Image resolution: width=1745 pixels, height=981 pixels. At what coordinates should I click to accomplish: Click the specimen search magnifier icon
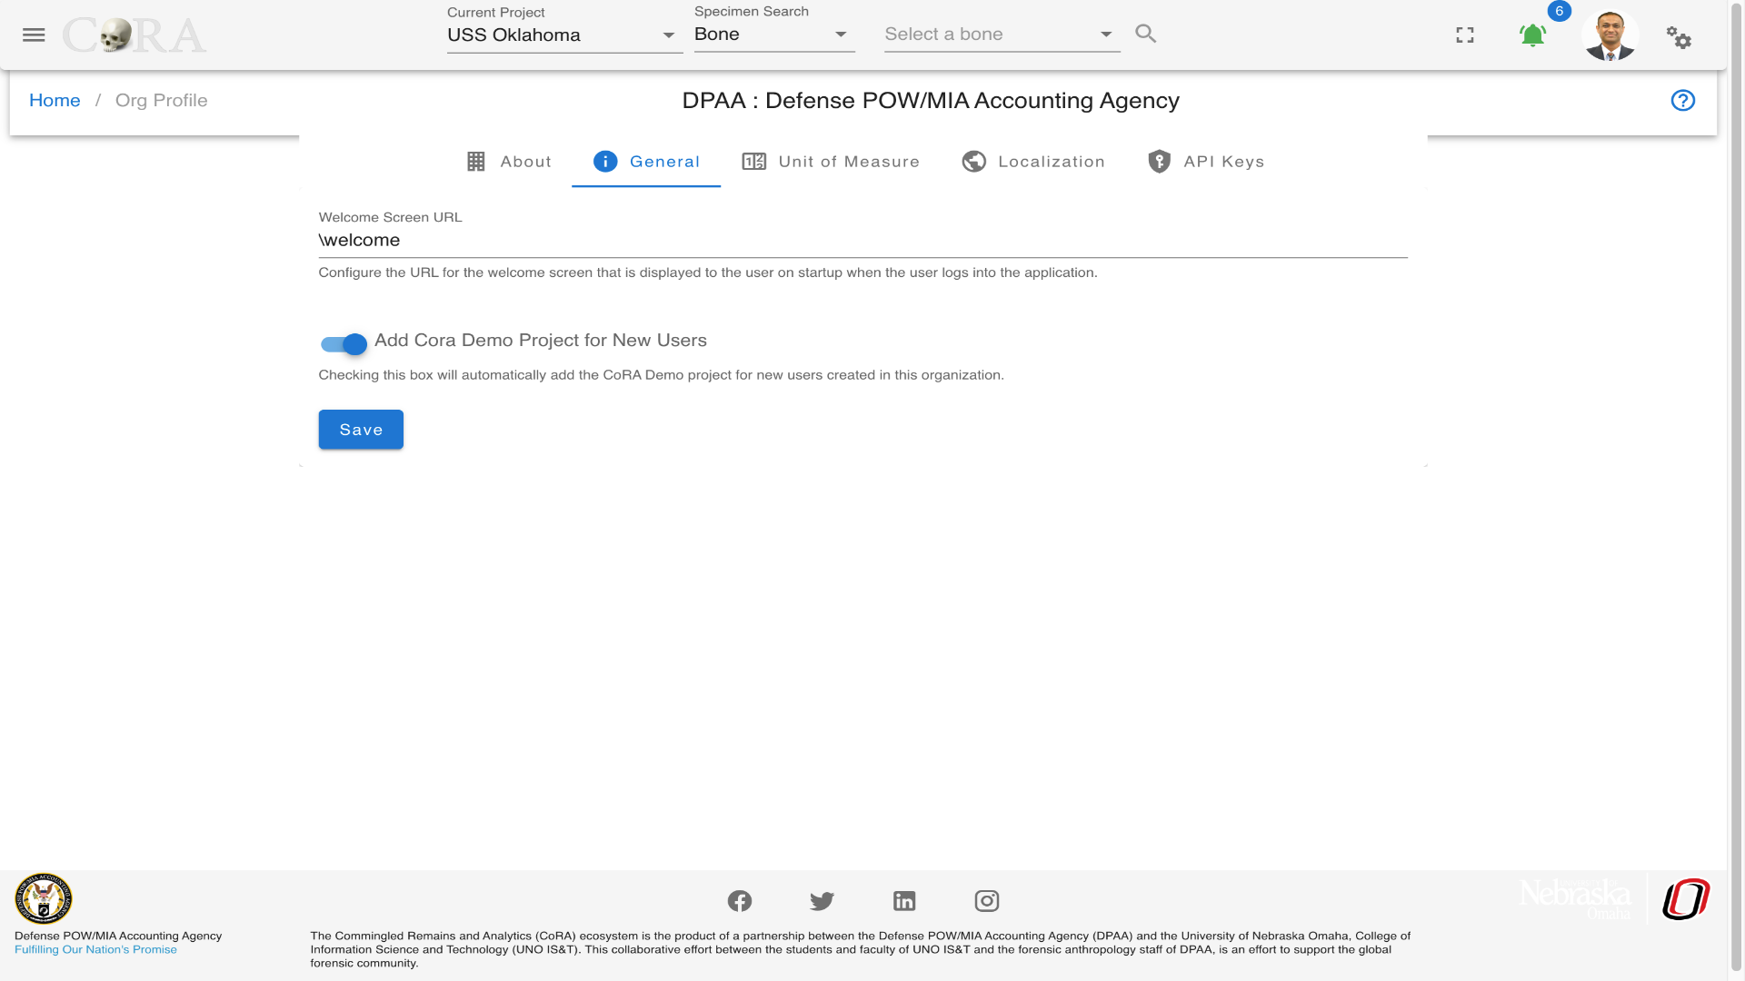point(1146,34)
